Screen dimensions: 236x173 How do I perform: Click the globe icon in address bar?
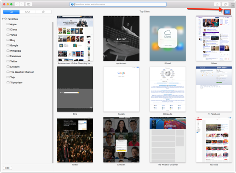click(x=72, y=4)
